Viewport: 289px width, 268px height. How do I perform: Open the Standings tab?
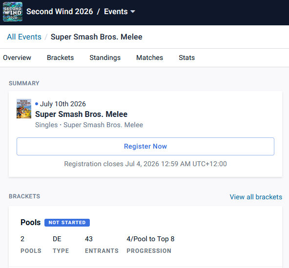[105, 57]
